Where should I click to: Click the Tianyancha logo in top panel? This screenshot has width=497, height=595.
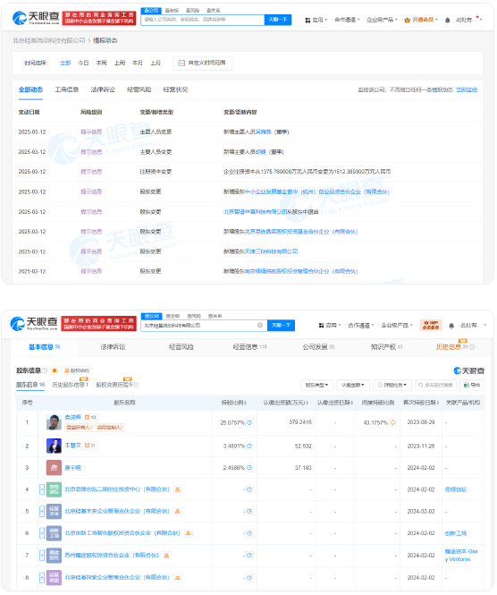pyautogui.click(x=36, y=18)
